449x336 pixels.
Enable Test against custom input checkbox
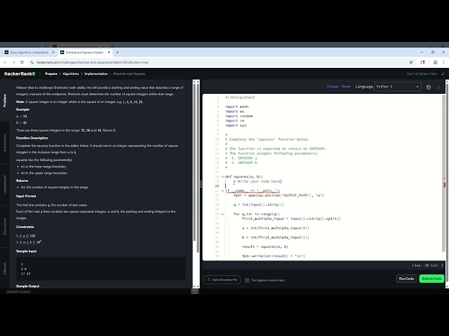(x=247, y=280)
